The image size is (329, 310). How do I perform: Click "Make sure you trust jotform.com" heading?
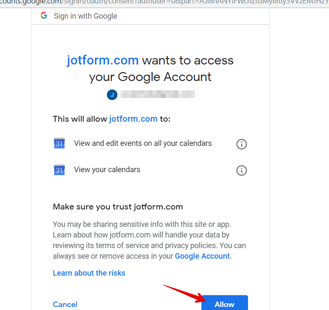(118, 207)
